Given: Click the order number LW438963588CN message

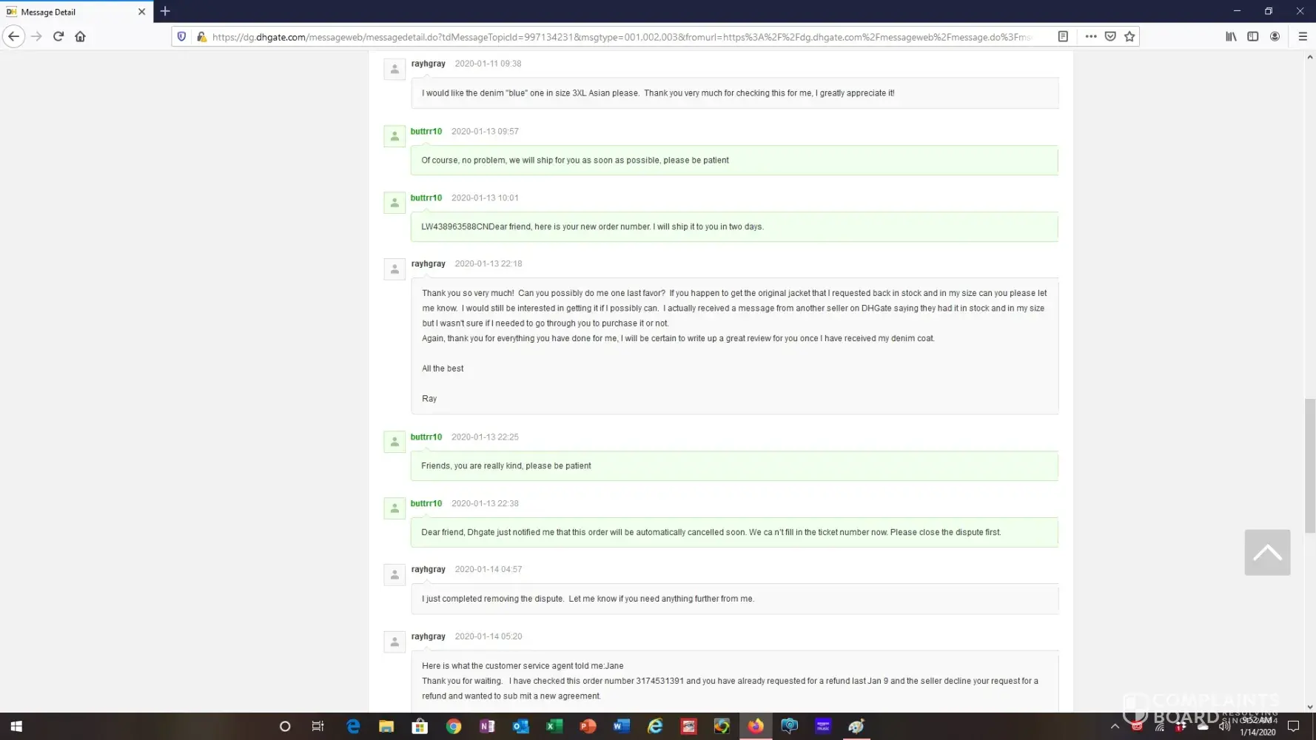Looking at the screenshot, I should point(734,227).
